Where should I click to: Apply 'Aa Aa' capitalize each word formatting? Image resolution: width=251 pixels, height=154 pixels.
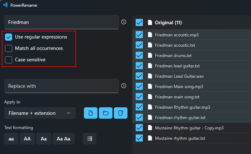click(64, 139)
